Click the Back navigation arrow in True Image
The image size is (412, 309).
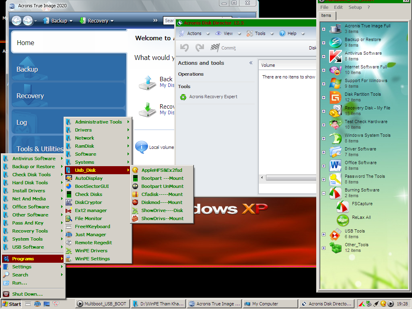coord(16,21)
